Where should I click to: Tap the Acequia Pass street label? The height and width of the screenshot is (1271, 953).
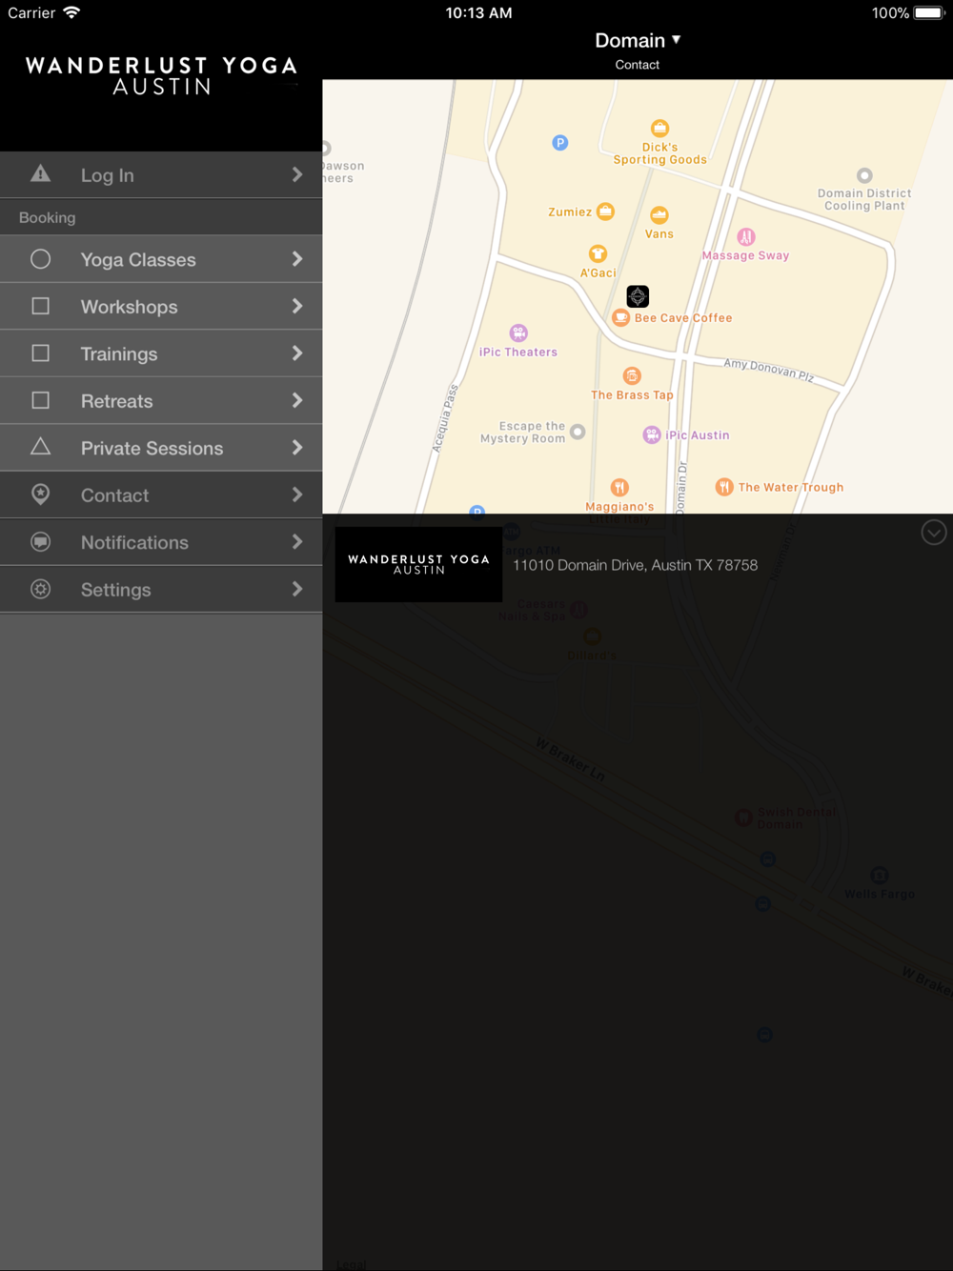pyautogui.click(x=446, y=417)
